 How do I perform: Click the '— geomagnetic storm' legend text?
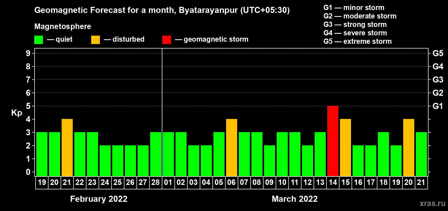212,39
